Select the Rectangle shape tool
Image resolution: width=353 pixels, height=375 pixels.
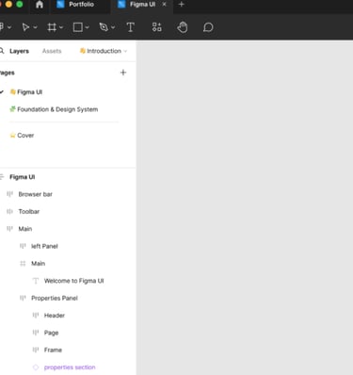[x=78, y=27]
